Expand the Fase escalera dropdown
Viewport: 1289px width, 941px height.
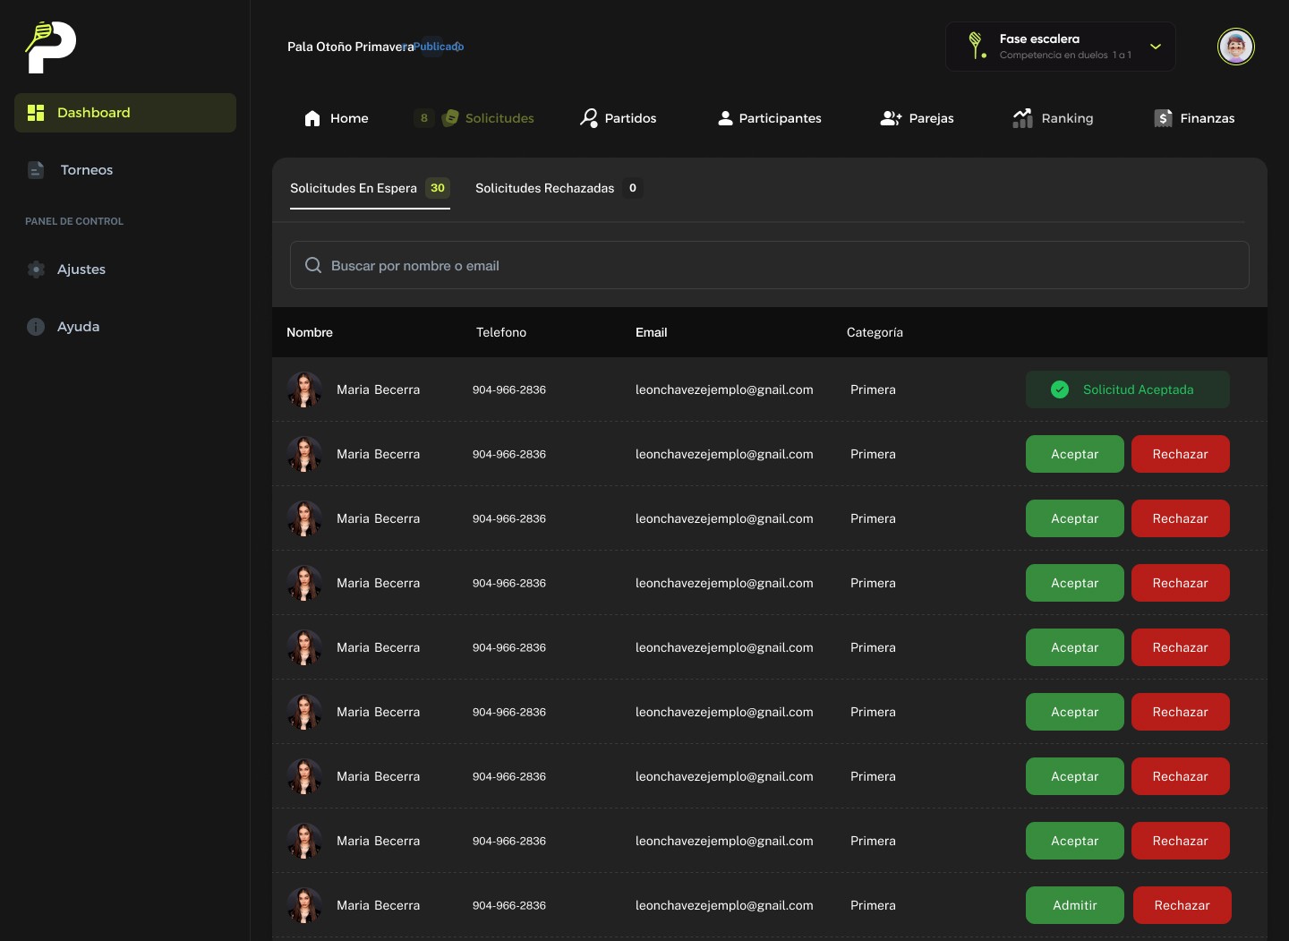[1155, 47]
